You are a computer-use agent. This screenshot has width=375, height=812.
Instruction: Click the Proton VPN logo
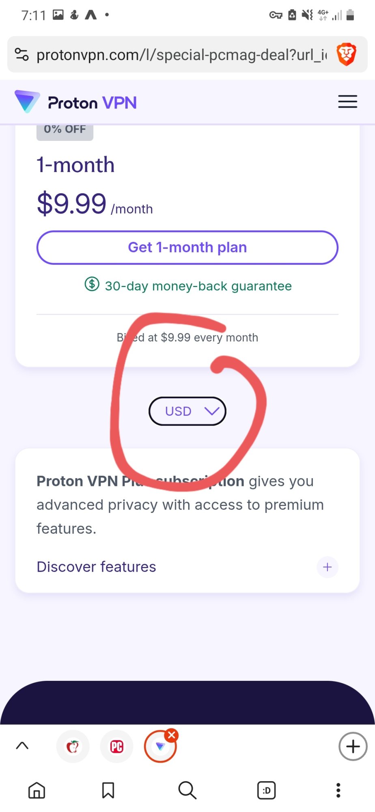[76, 102]
